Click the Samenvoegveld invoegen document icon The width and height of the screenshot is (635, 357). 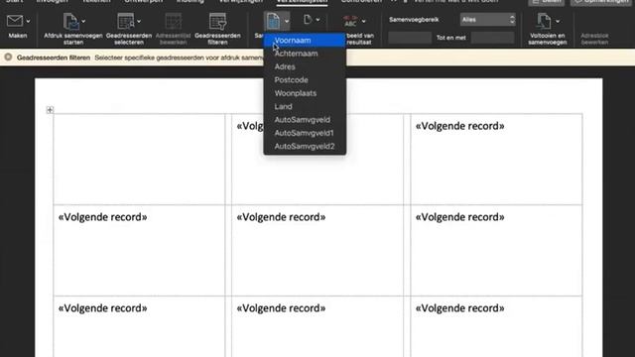tap(274, 21)
